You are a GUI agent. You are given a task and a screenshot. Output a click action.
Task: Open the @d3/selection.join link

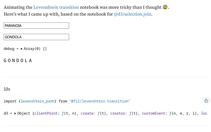(133, 14)
